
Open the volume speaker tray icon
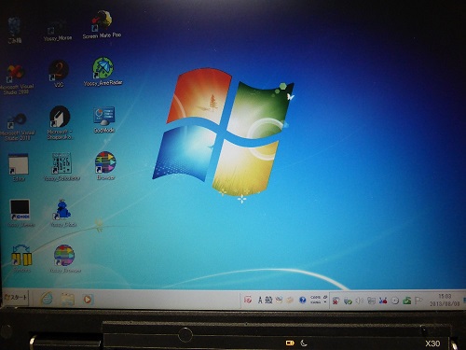(x=359, y=301)
